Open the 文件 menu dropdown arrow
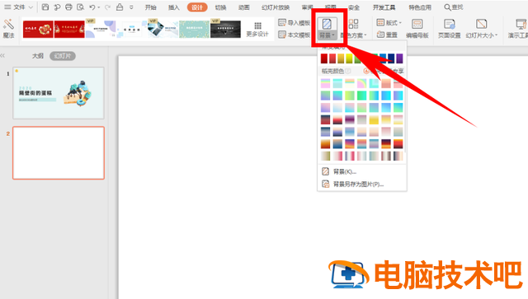Viewport: 528px width, 299px height. (31, 7)
